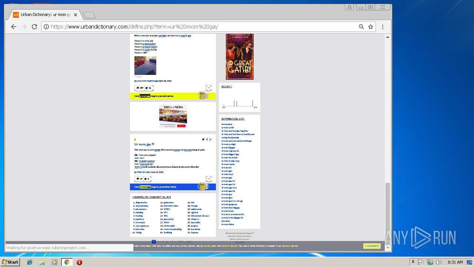The image size is (474, 267).
Task: Bookmark this page with the star icon
Action: [x=371, y=27]
